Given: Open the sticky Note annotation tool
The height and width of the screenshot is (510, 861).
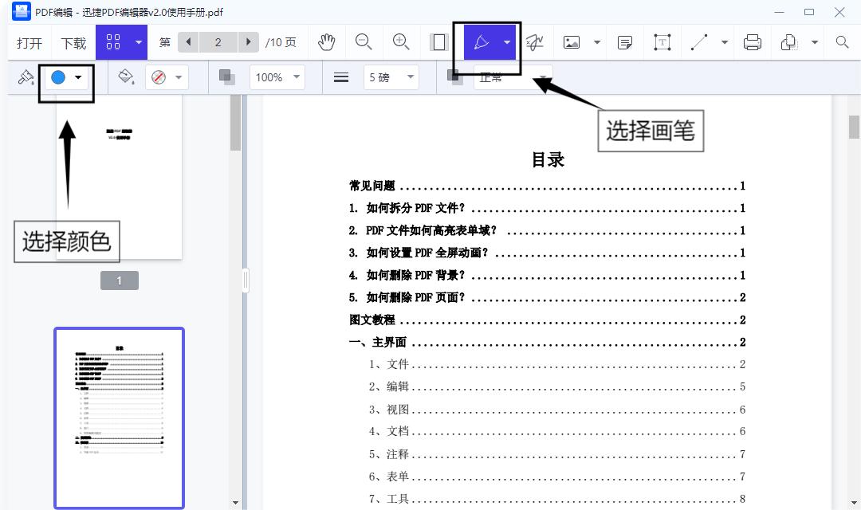Looking at the screenshot, I should tap(623, 41).
